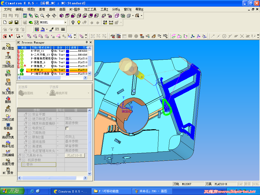Open the 加工工具 menu
Screen dimensions: 260x195
pyautogui.click(x=90, y=9)
